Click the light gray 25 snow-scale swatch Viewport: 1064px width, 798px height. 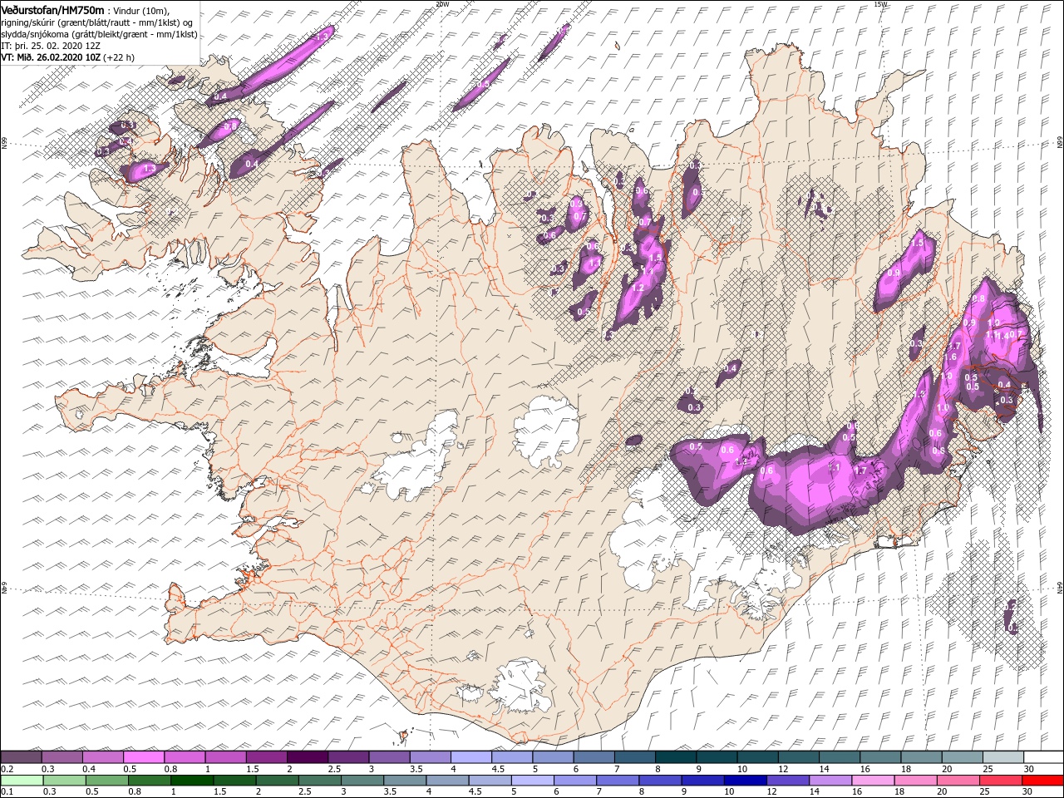point(1003,757)
